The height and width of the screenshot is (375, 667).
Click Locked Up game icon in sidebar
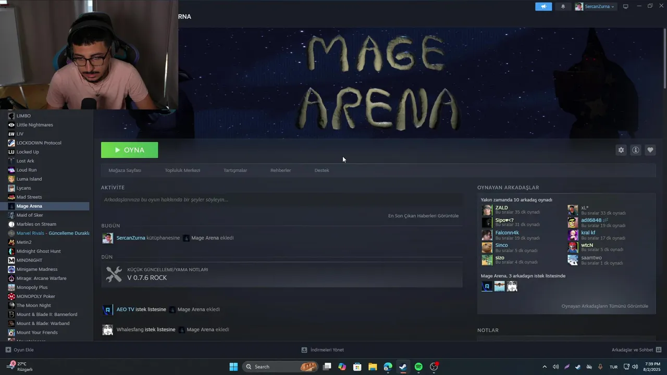[11, 152]
